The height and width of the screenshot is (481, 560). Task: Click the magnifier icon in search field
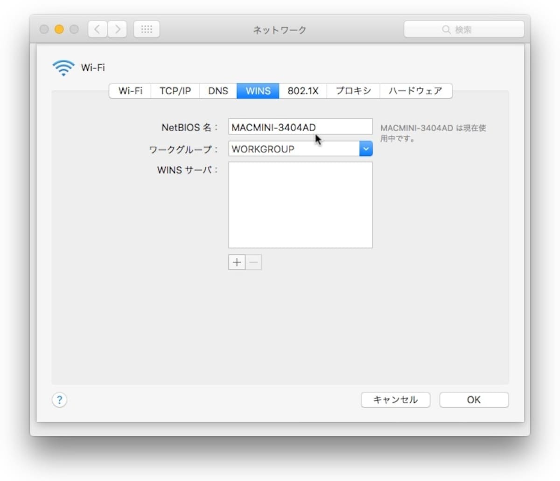click(x=446, y=30)
